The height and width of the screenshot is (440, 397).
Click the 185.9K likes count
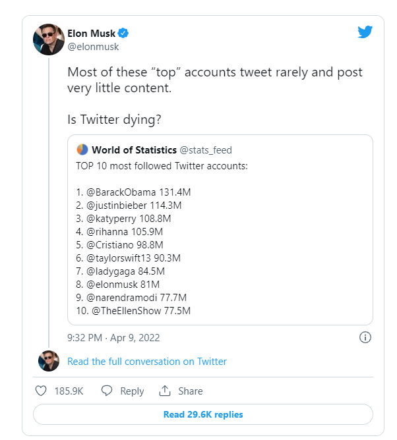(x=69, y=391)
